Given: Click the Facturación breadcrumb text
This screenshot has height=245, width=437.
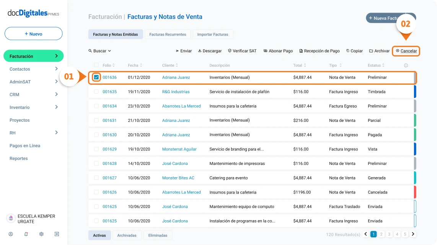Looking at the screenshot, I should [105, 17].
